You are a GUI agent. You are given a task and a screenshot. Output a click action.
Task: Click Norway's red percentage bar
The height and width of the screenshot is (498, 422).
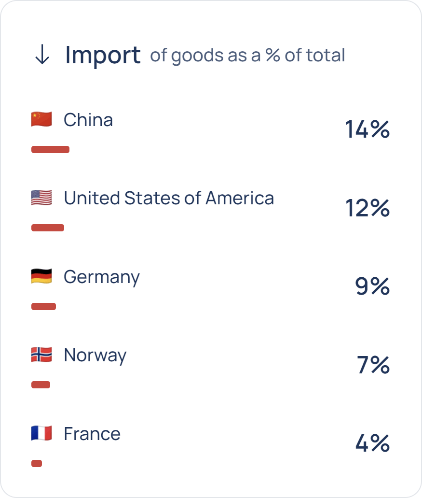(x=41, y=385)
